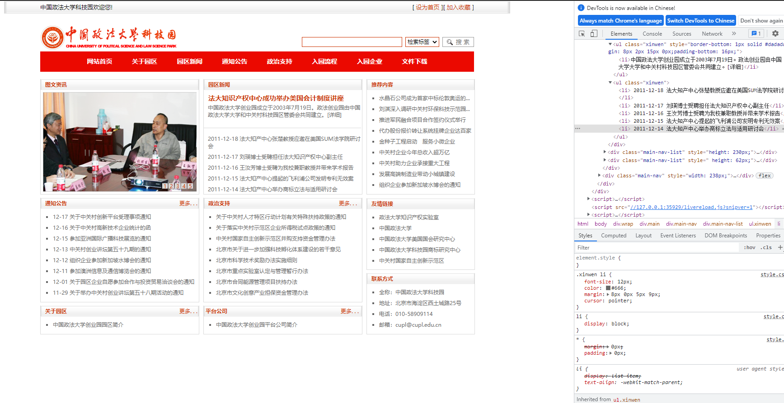Show more DevTools tabs chevron
The image size is (784, 403).
734,33
